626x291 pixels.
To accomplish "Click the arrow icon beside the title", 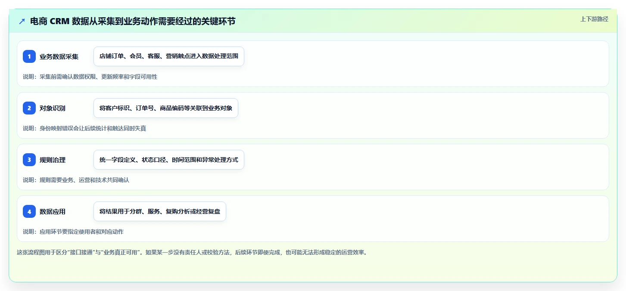I will point(22,22).
